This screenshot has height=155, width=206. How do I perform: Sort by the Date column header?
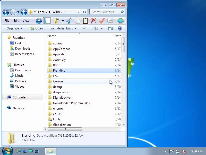click(118, 36)
